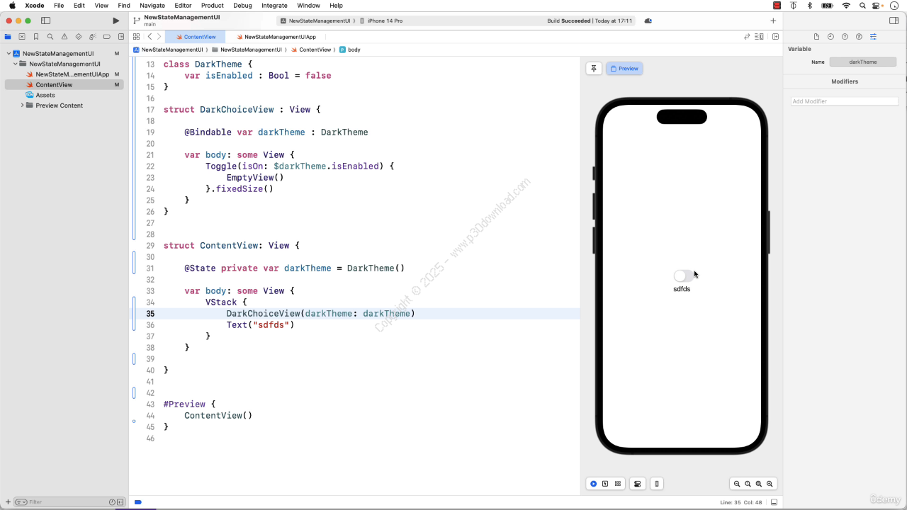This screenshot has width=907, height=510.
Task: Click the Add Modifier input field
Action: coord(844,101)
